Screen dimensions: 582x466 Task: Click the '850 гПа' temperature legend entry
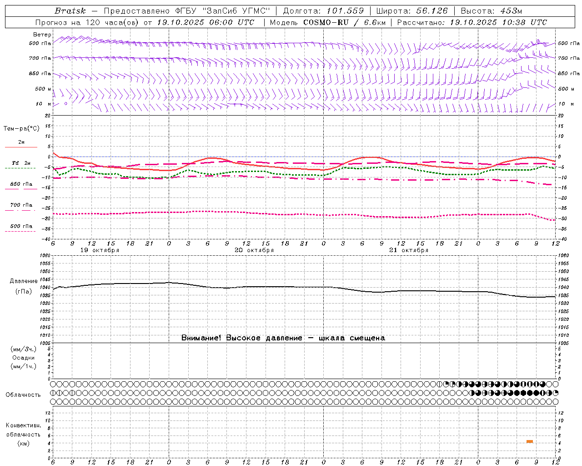pyautogui.click(x=21, y=184)
